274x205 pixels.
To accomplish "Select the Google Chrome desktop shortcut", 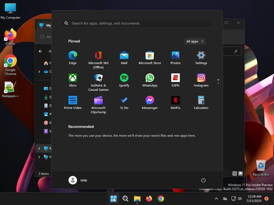I will tap(10, 65).
